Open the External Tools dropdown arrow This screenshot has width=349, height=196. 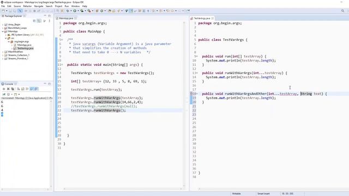pyautogui.click(x=93, y=11)
